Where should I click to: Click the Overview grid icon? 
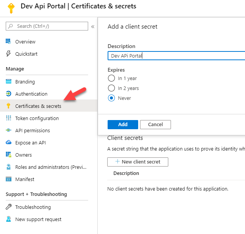(x=8, y=42)
